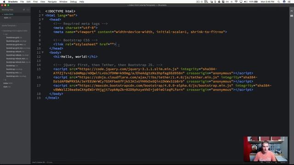Select style.css in Working Files
This screenshot has width=294, height=165.
tap(7, 18)
